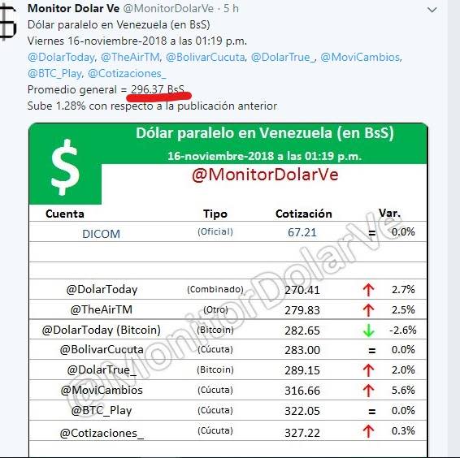Open the @MonitorDolarVe handle link
460x458 pixels.
(168, 8)
